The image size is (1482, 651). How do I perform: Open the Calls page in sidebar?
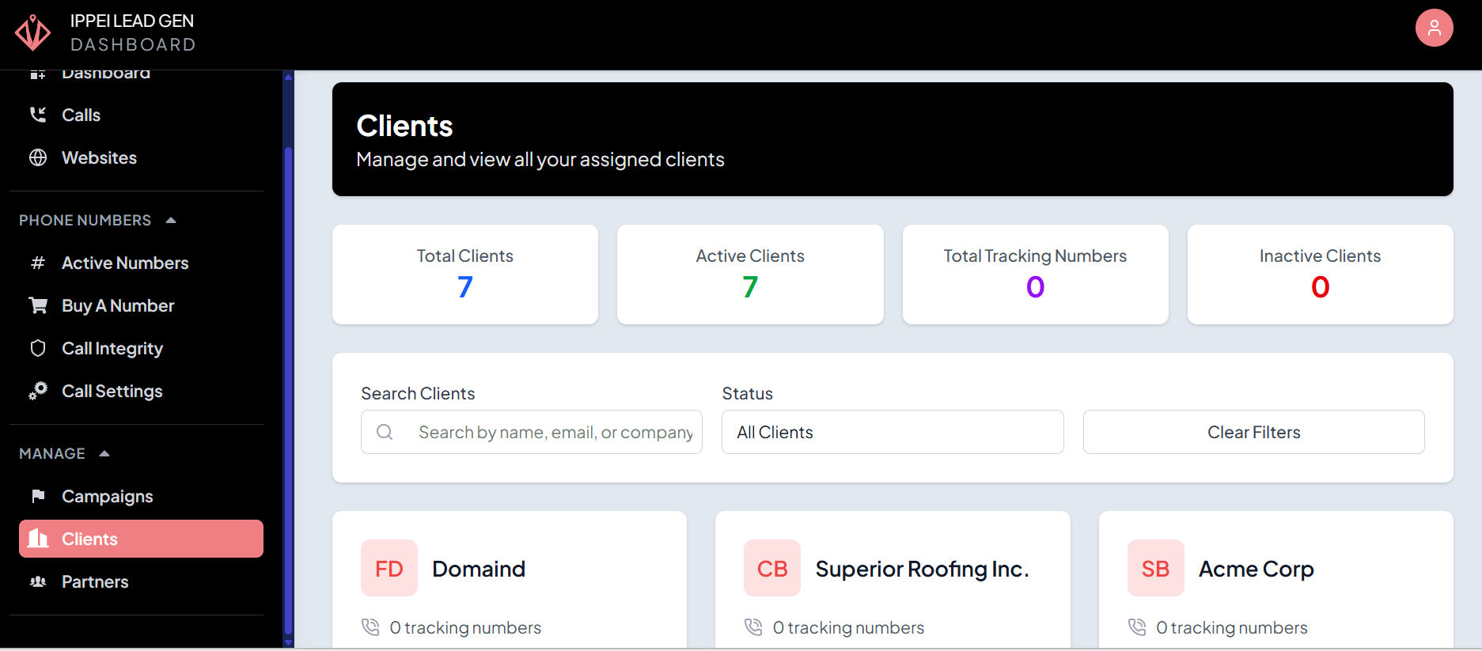point(141,115)
